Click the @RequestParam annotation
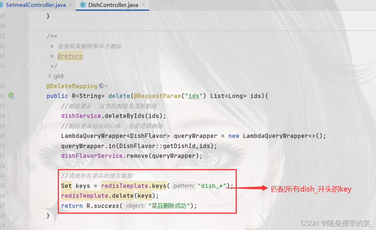The width and height of the screenshot is (376, 230). 157,96
